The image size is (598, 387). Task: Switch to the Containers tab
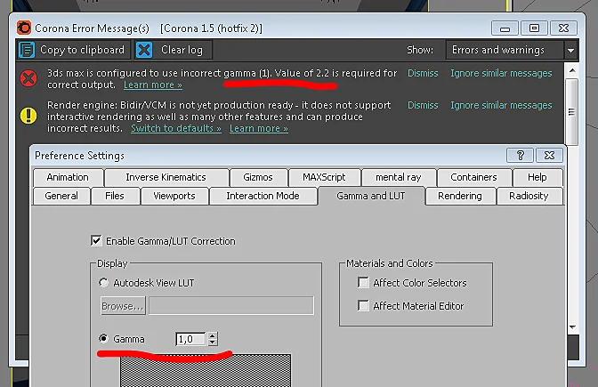click(473, 177)
